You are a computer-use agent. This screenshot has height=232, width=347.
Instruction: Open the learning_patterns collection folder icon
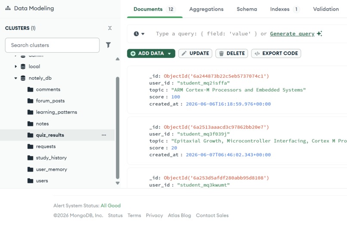[30, 112]
